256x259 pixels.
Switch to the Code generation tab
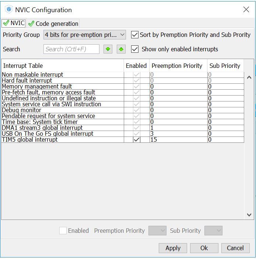(x=53, y=24)
